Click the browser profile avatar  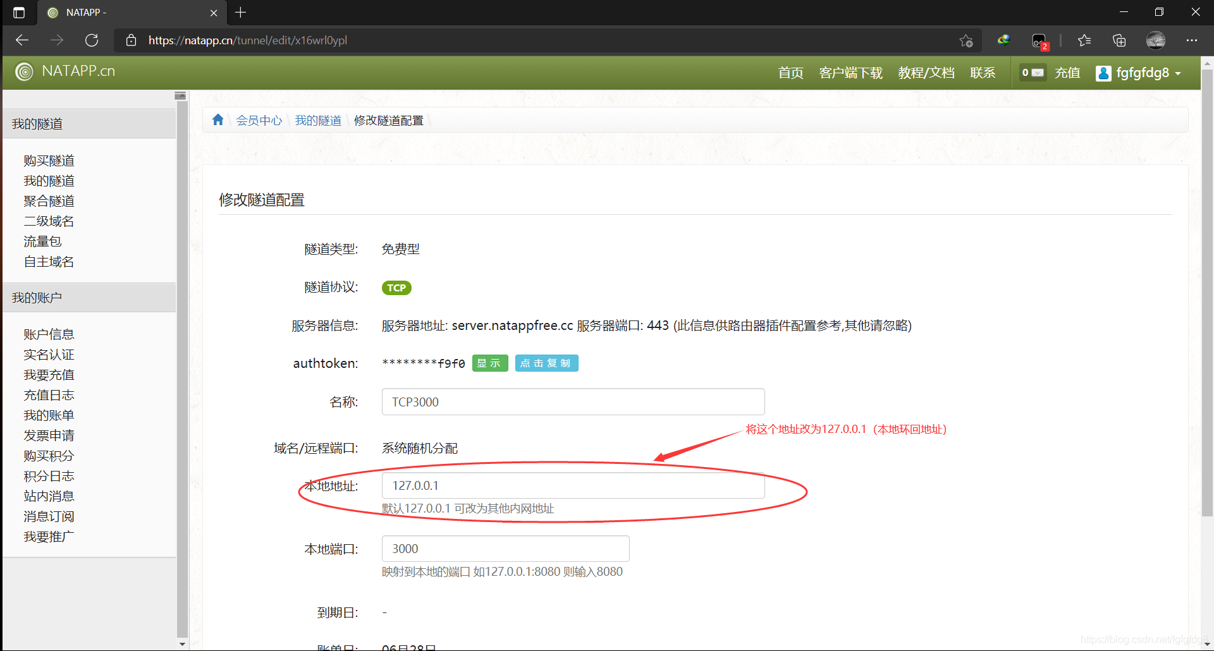click(1156, 40)
